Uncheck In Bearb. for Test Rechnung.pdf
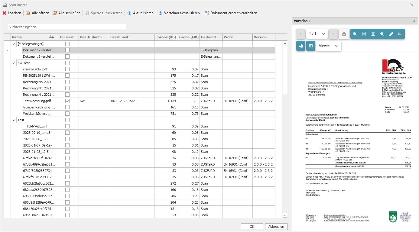The width and height of the screenshot is (419, 232). pos(67,101)
